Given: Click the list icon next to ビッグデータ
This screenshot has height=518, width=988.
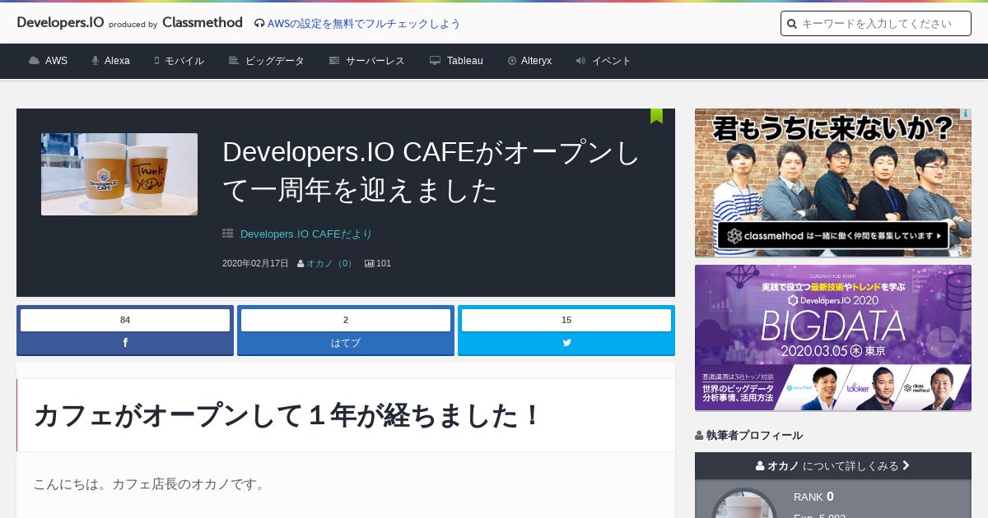Looking at the screenshot, I should click(234, 61).
